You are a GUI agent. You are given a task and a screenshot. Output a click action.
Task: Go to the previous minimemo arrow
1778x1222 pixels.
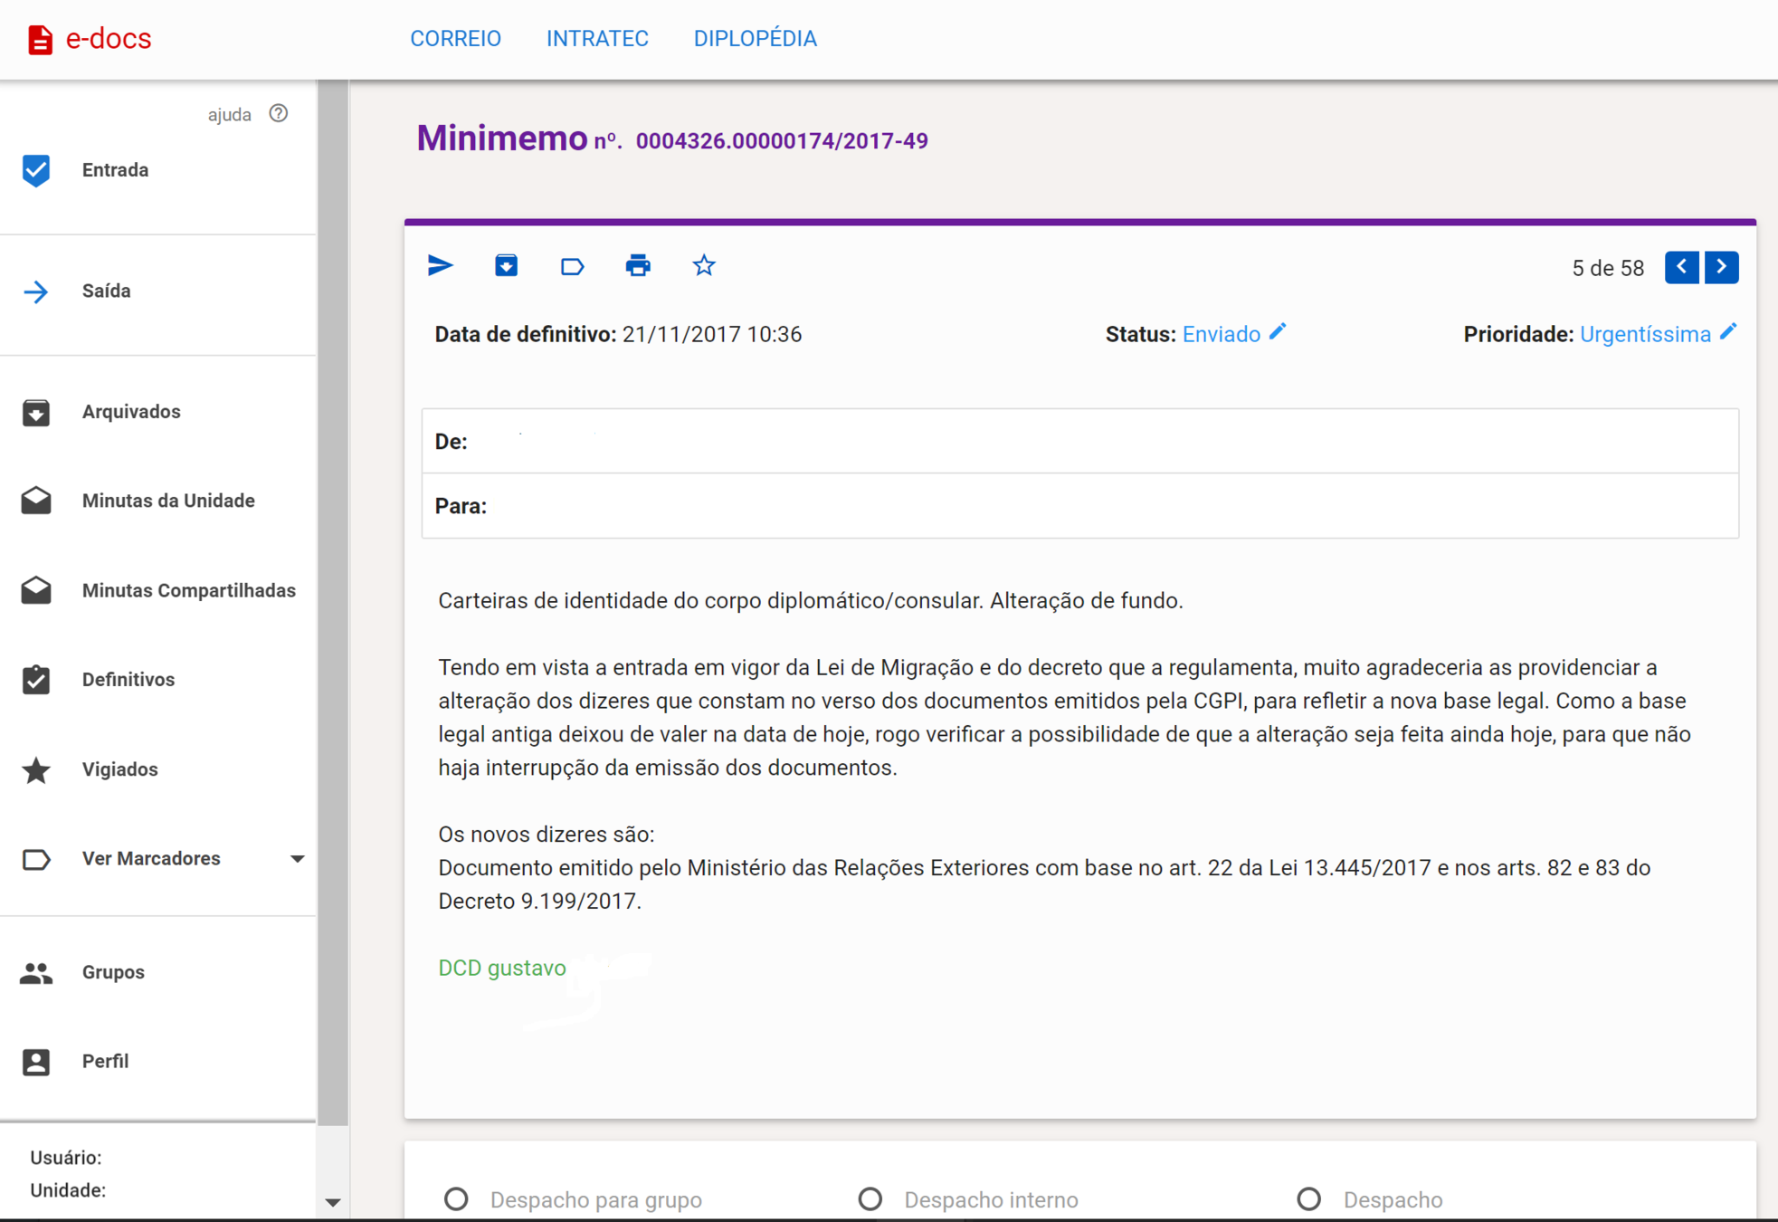coord(1681,267)
